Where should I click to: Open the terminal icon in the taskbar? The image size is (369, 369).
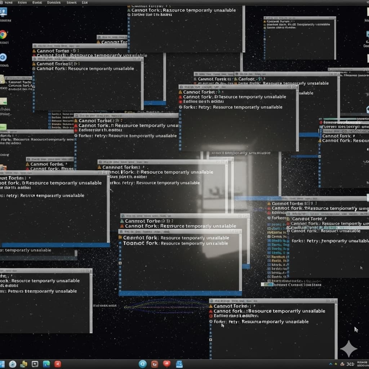coord(35,364)
